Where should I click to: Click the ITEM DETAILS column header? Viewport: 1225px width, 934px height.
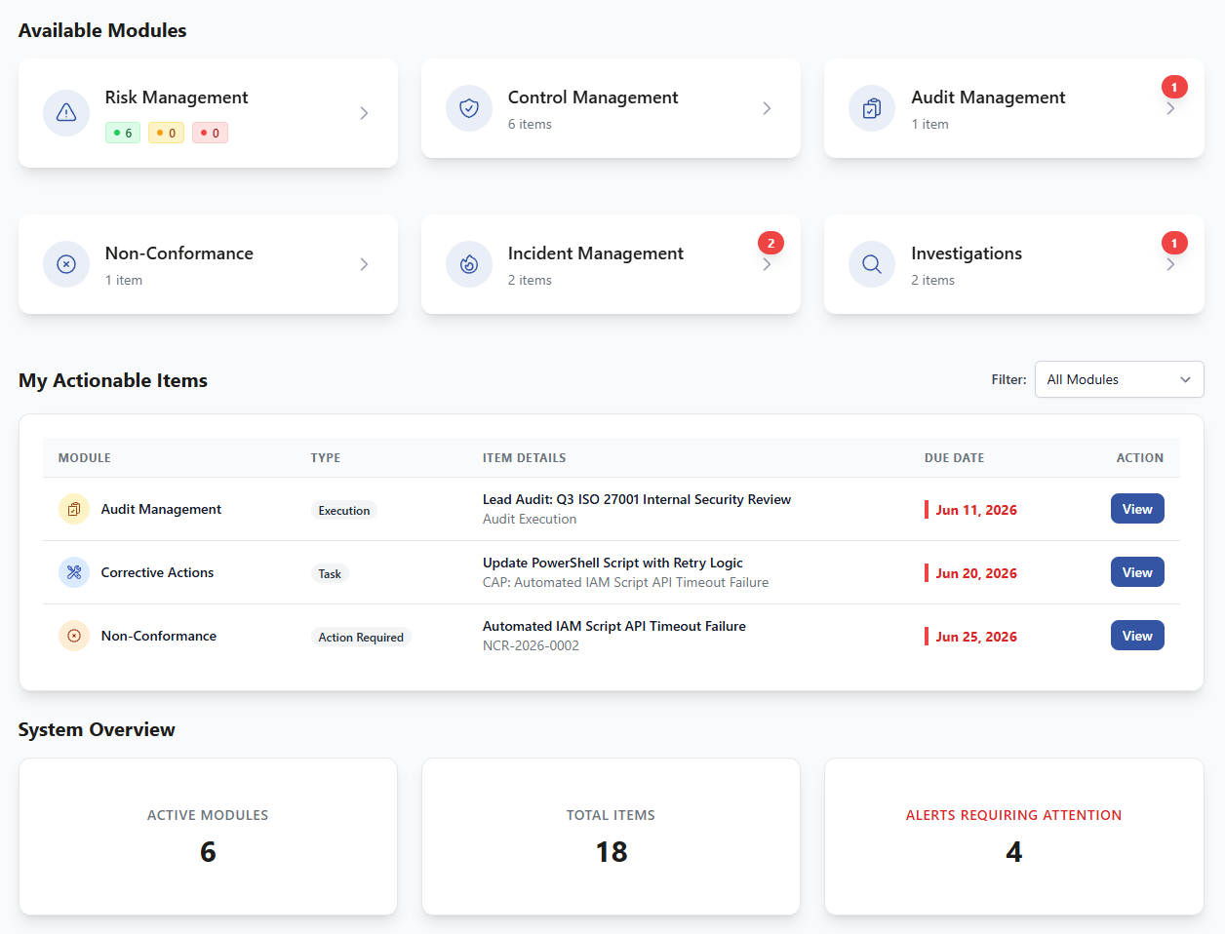pyautogui.click(x=524, y=457)
